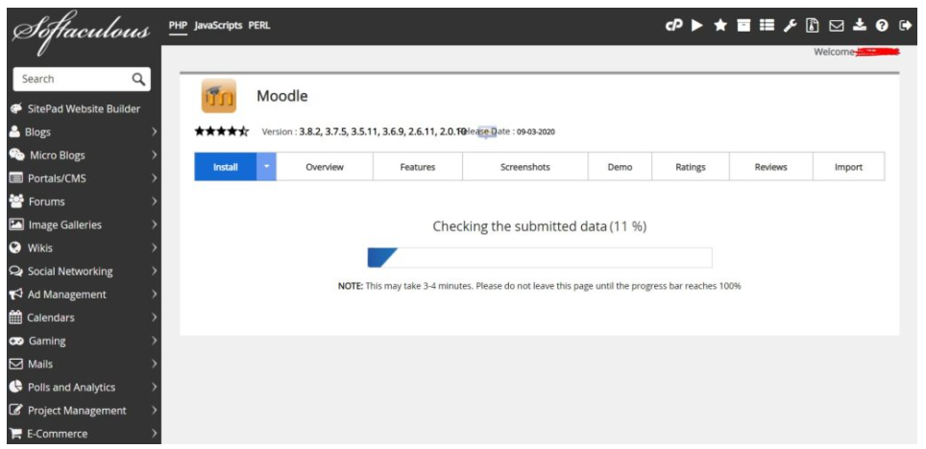
Task: Open the star ratings icon in top bar
Action: [x=720, y=25]
